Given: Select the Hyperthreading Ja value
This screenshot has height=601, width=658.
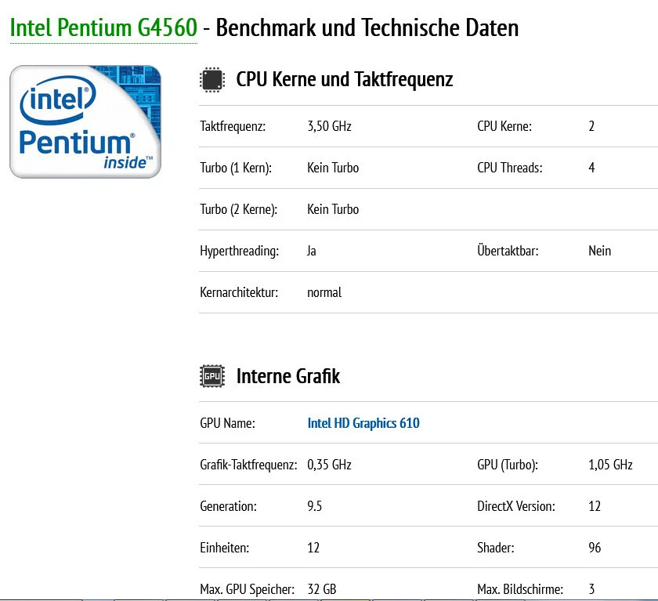Looking at the screenshot, I should click(311, 251).
